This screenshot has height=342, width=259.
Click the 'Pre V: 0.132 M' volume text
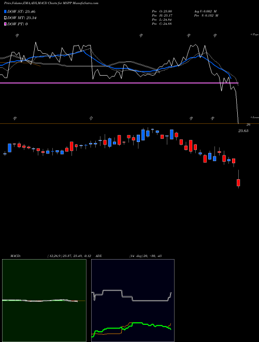click(x=206, y=16)
